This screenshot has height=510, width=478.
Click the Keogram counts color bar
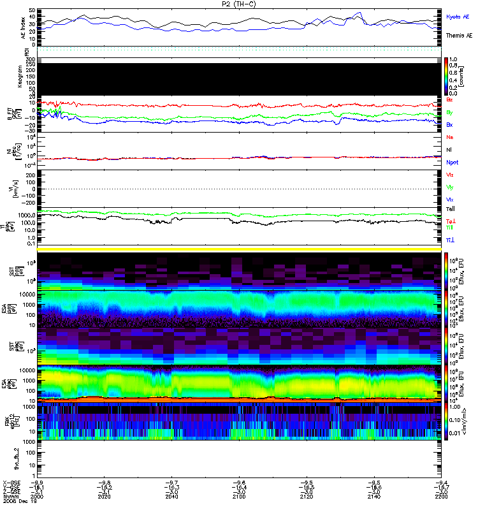click(445, 76)
